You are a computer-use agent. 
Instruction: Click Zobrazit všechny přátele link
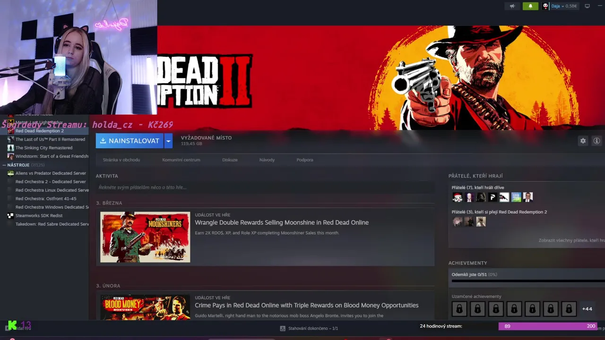pyautogui.click(x=571, y=240)
